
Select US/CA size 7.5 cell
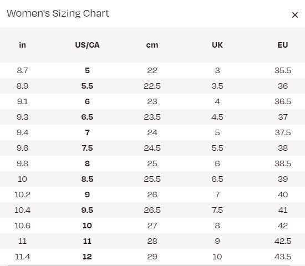pyautogui.click(x=87, y=148)
